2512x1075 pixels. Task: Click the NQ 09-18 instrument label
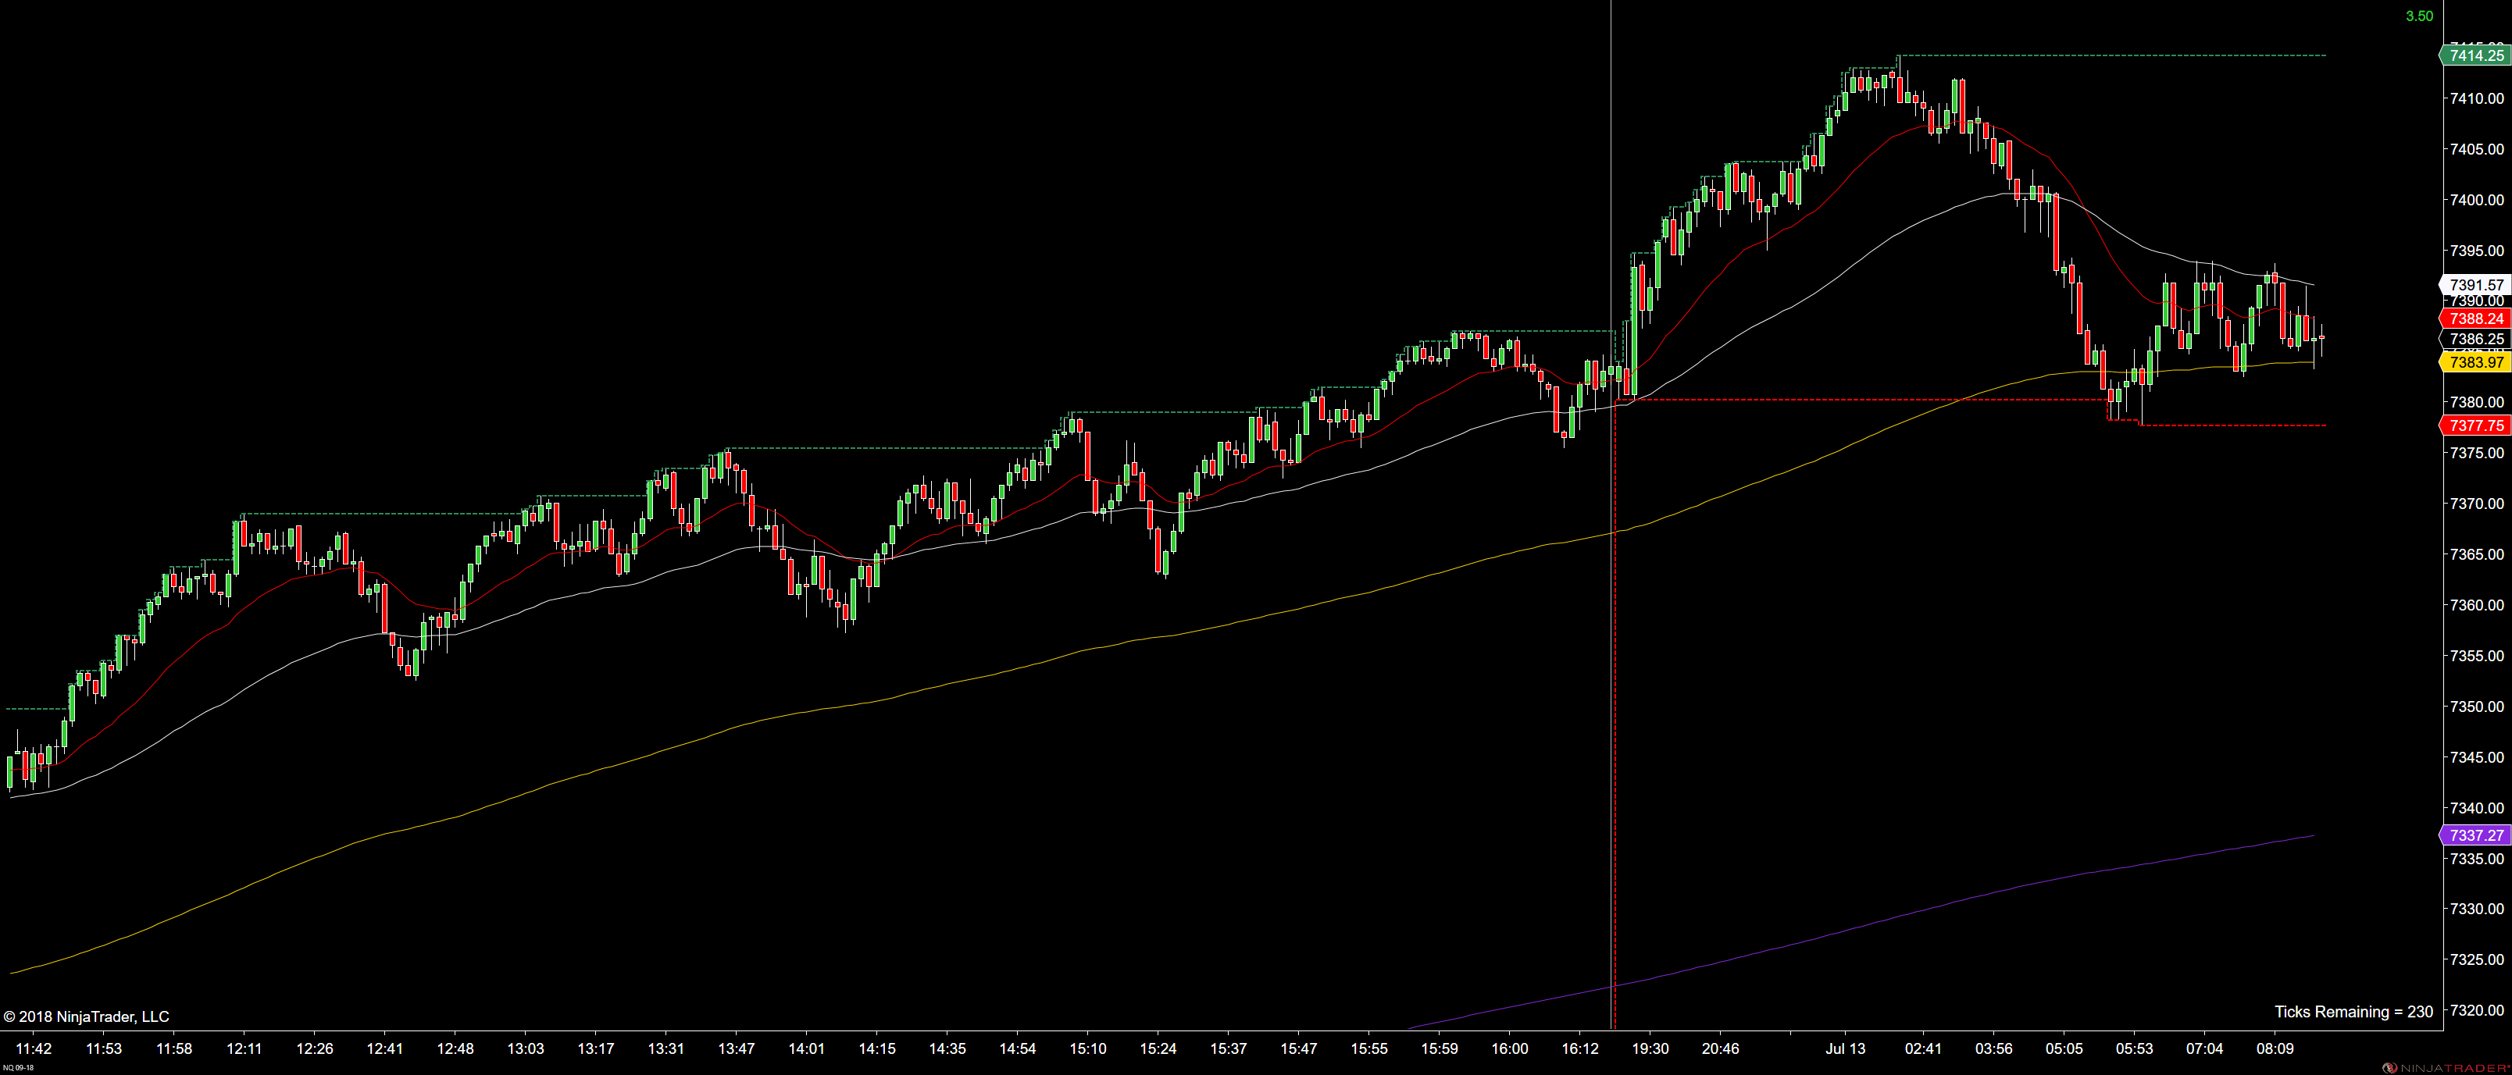coord(19,1067)
